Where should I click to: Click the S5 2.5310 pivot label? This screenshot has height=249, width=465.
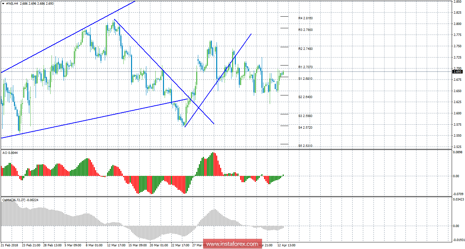coord(305,146)
